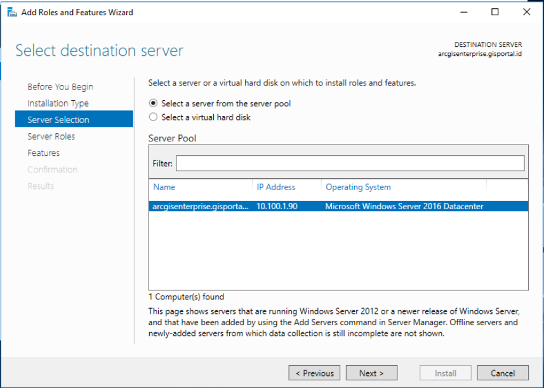Select the Server Selection step
Viewport: 544px width, 388px height.
pyautogui.click(x=74, y=119)
